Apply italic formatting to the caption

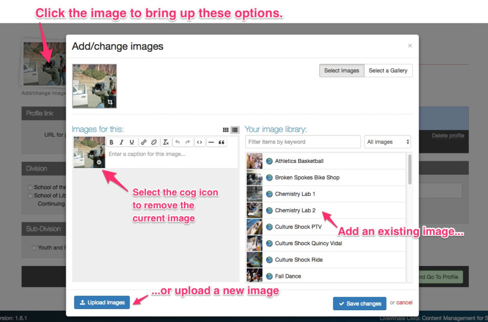coord(122,142)
